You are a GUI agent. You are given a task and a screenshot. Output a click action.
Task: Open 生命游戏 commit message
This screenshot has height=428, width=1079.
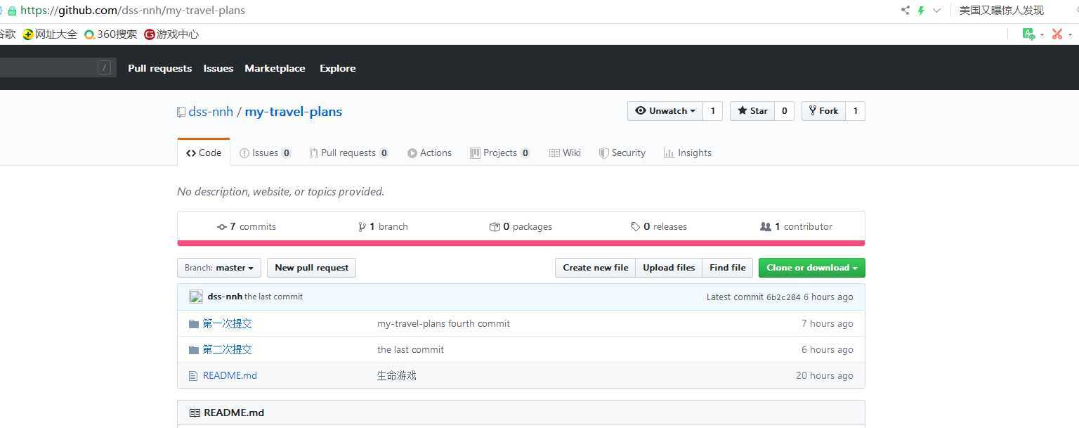point(397,375)
